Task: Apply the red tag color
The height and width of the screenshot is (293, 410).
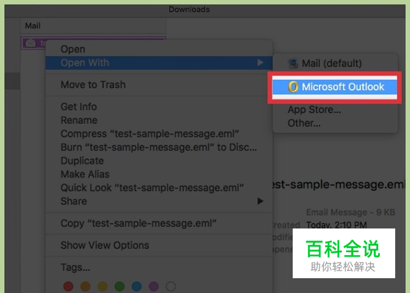Action: [68, 286]
